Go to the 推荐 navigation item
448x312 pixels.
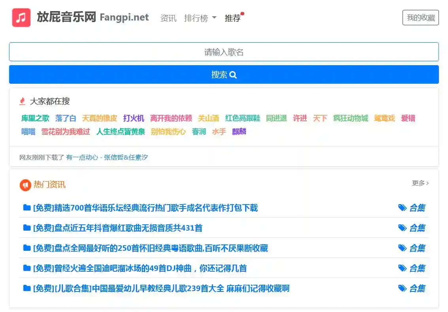pyautogui.click(x=233, y=18)
